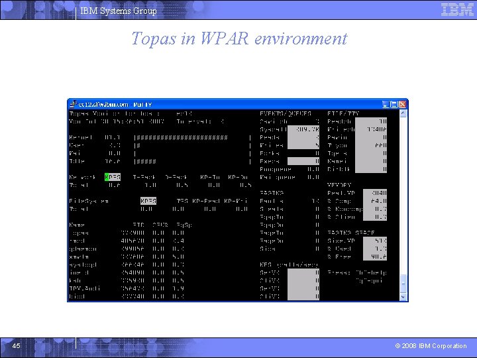Click the MEMORY section heading

[x=339, y=185]
